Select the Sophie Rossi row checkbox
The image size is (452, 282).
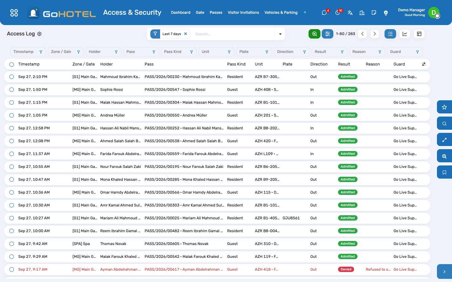pos(12,90)
